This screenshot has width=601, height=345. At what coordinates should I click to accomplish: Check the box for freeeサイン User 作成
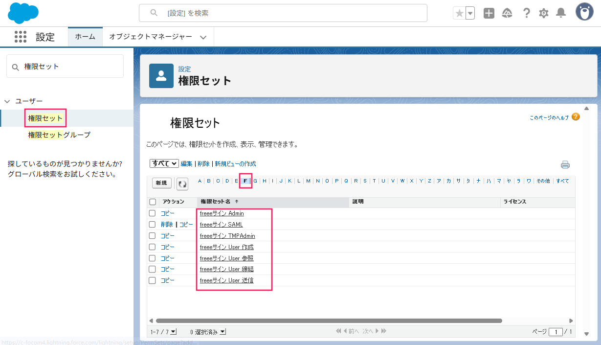152,247
